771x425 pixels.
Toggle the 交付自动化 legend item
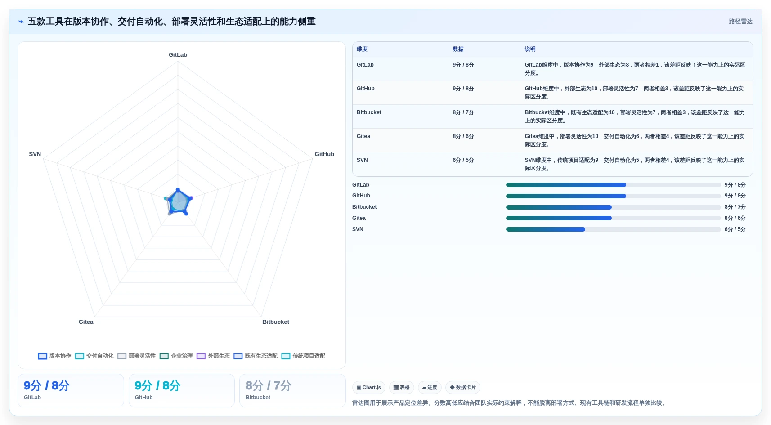tap(94, 356)
